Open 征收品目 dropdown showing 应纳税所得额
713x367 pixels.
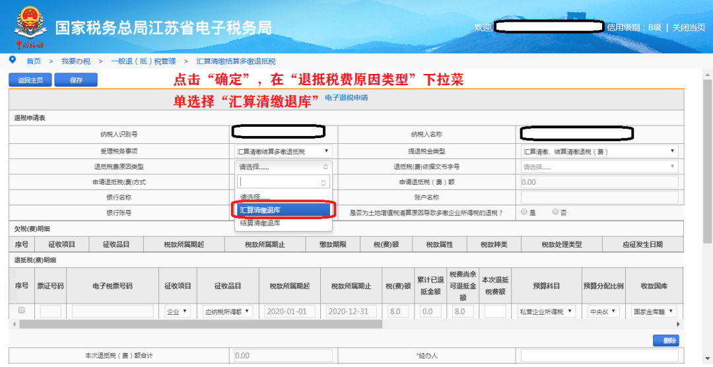(228, 312)
